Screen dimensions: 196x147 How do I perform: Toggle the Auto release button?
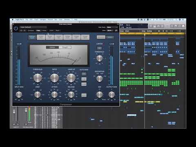(x=84, y=95)
